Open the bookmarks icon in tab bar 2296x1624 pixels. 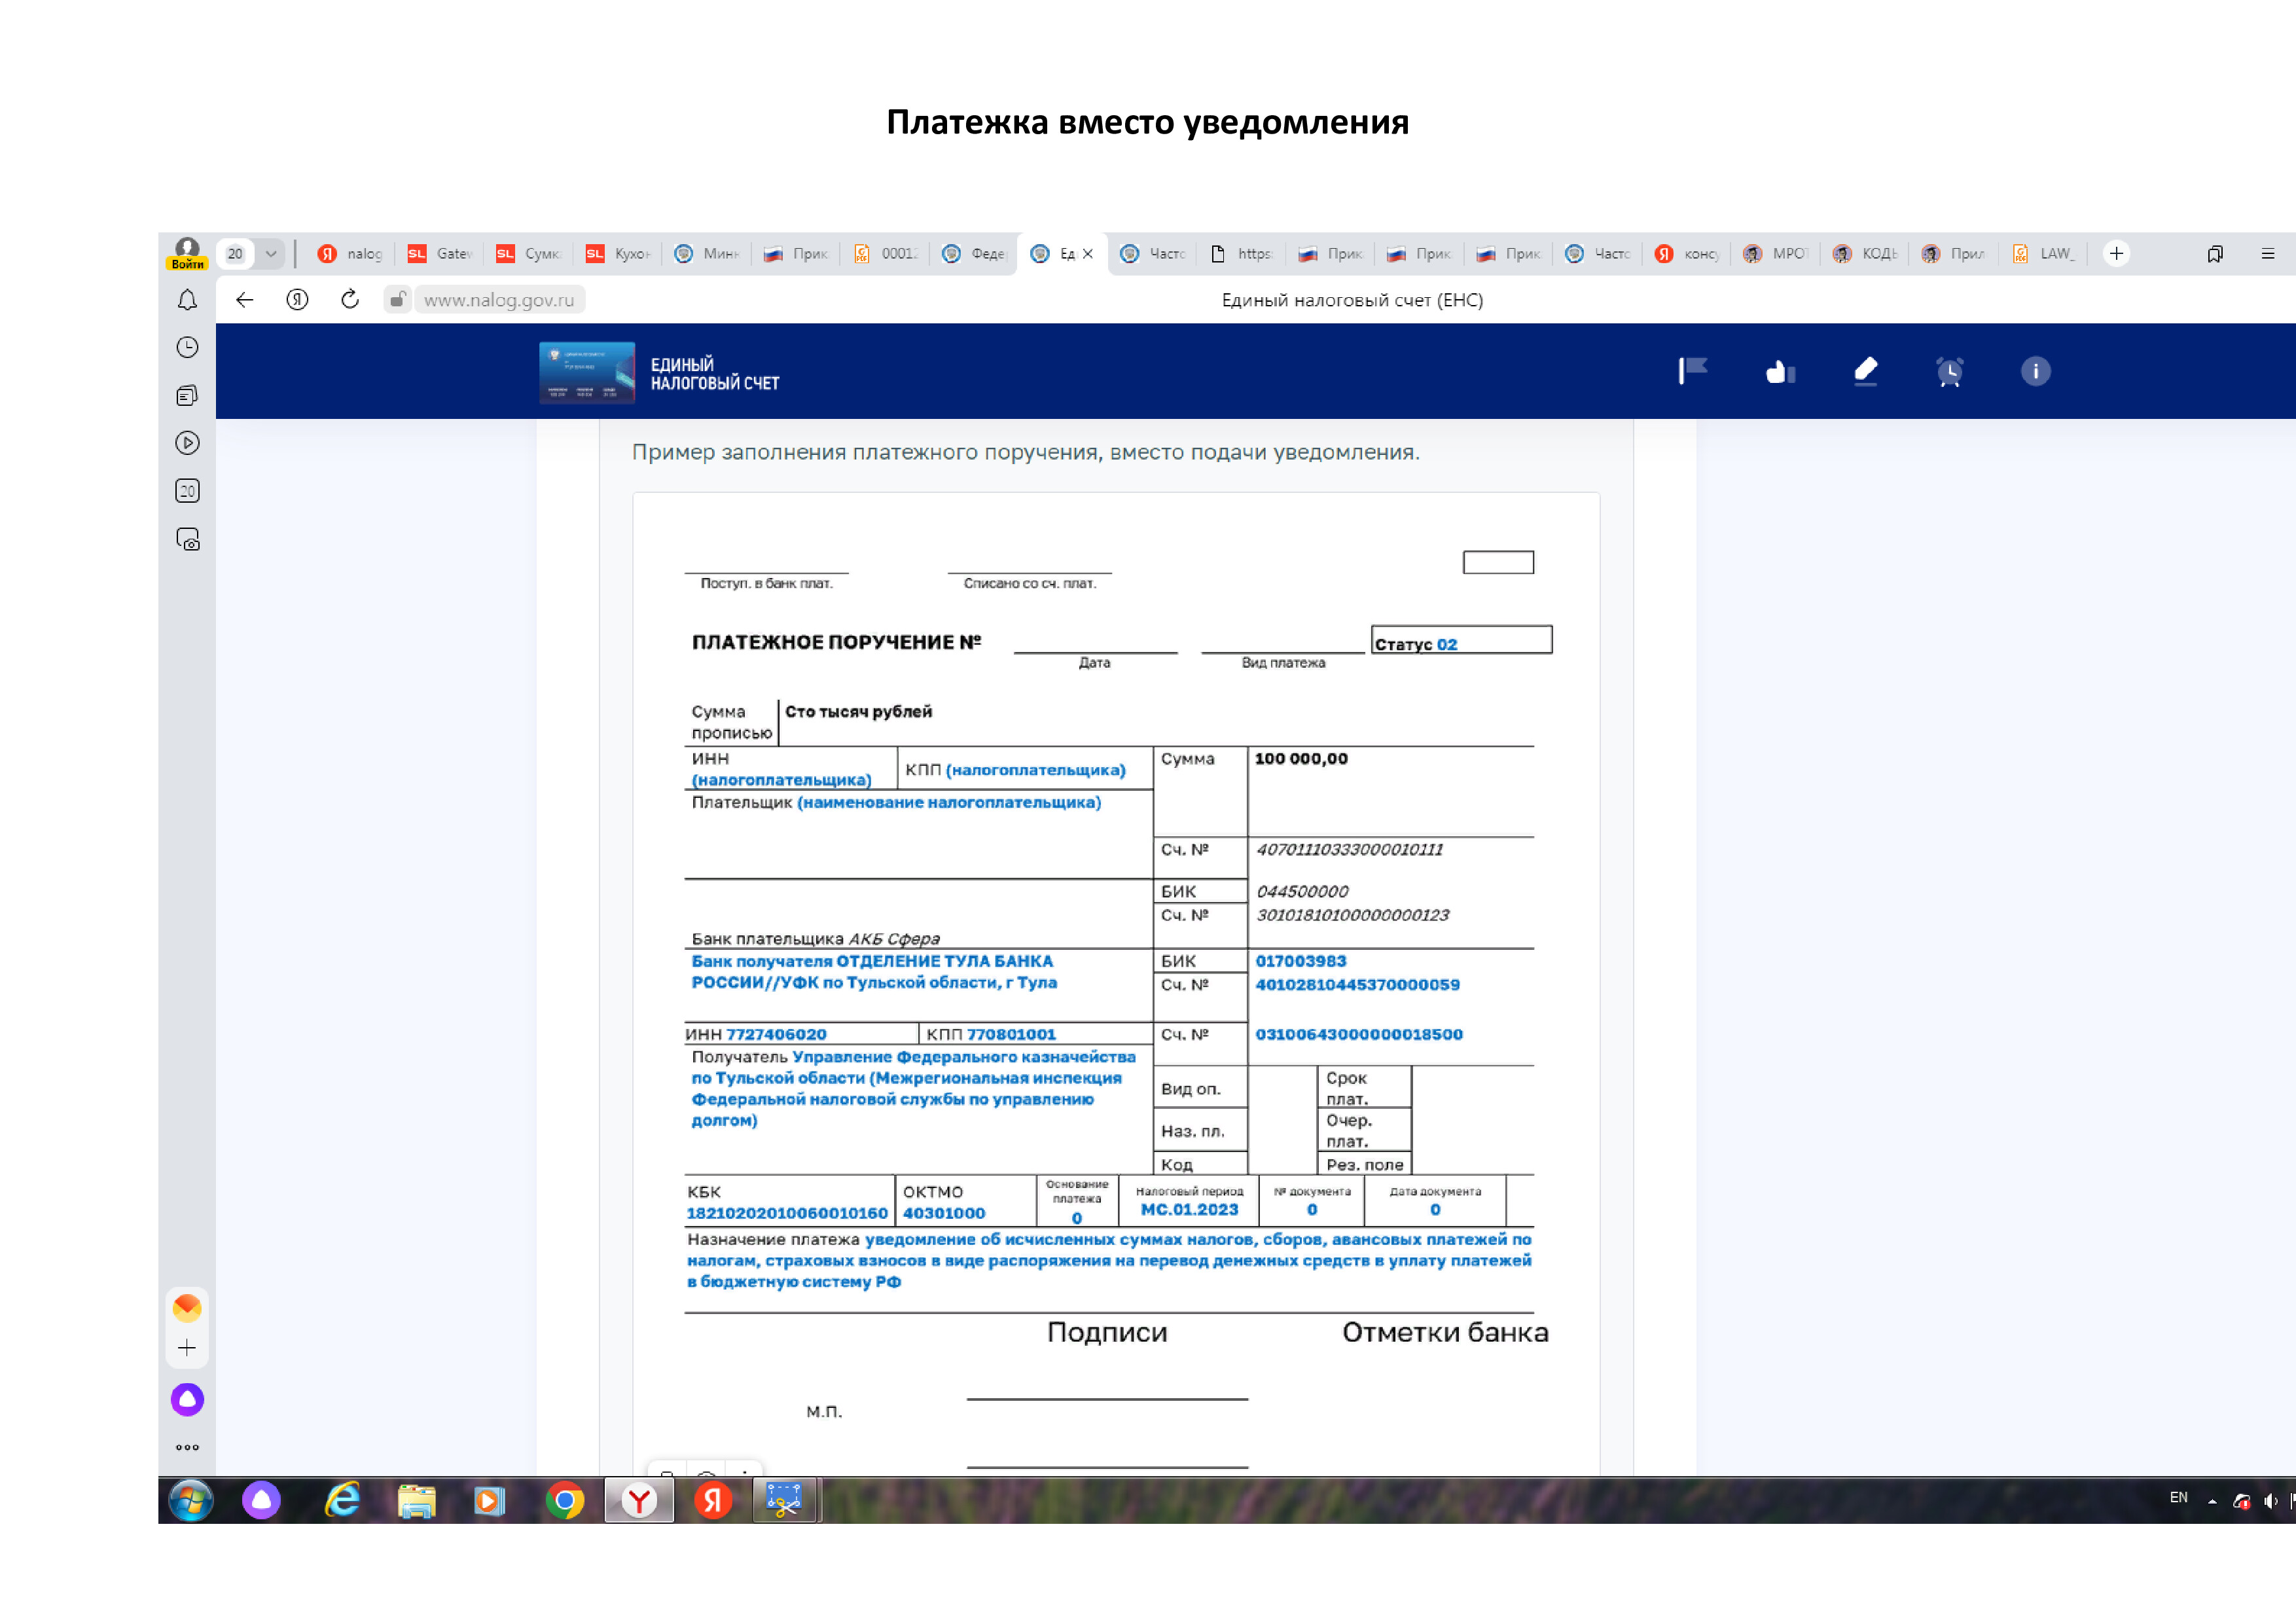point(2215,254)
